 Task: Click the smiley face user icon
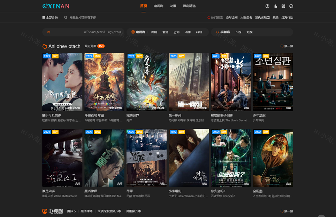click(291, 6)
